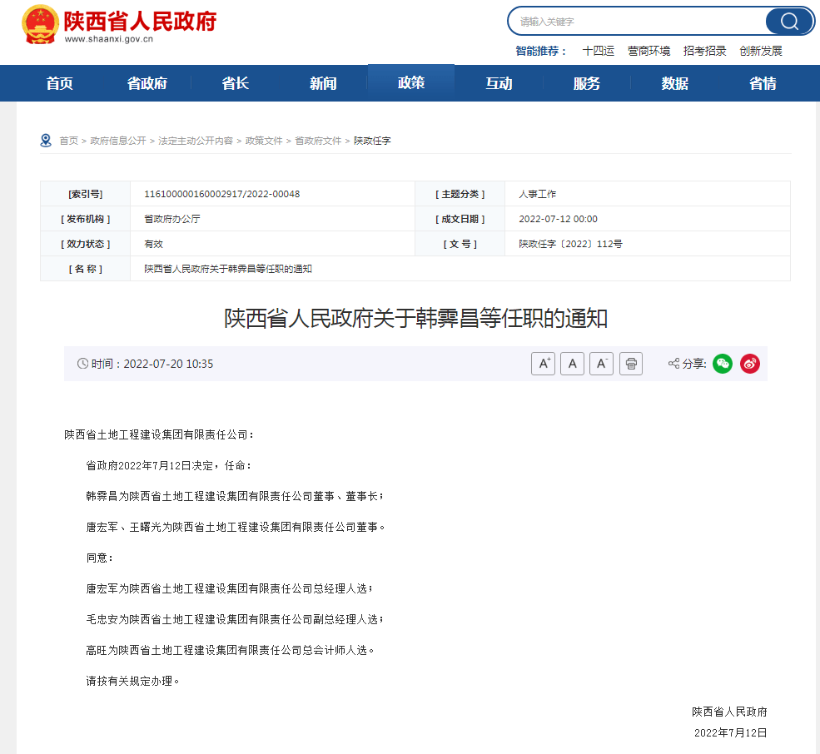This screenshot has width=820, height=754.
Task: Click the 陕西省人民政府 site title
Action: (x=140, y=21)
